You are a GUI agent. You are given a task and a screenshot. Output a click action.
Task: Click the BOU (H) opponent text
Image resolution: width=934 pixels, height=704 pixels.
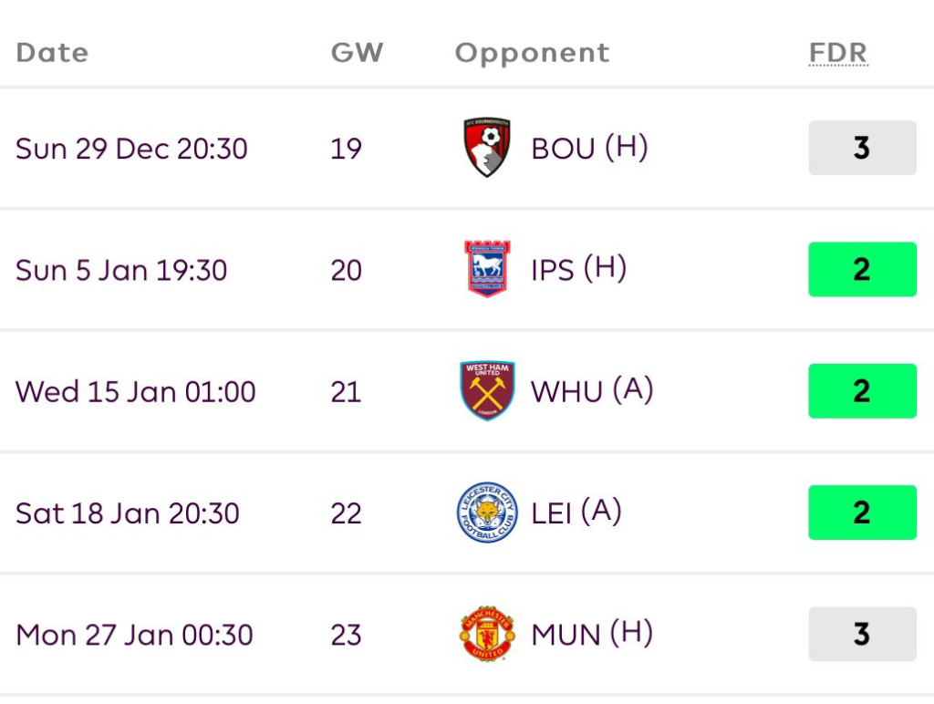click(x=589, y=148)
